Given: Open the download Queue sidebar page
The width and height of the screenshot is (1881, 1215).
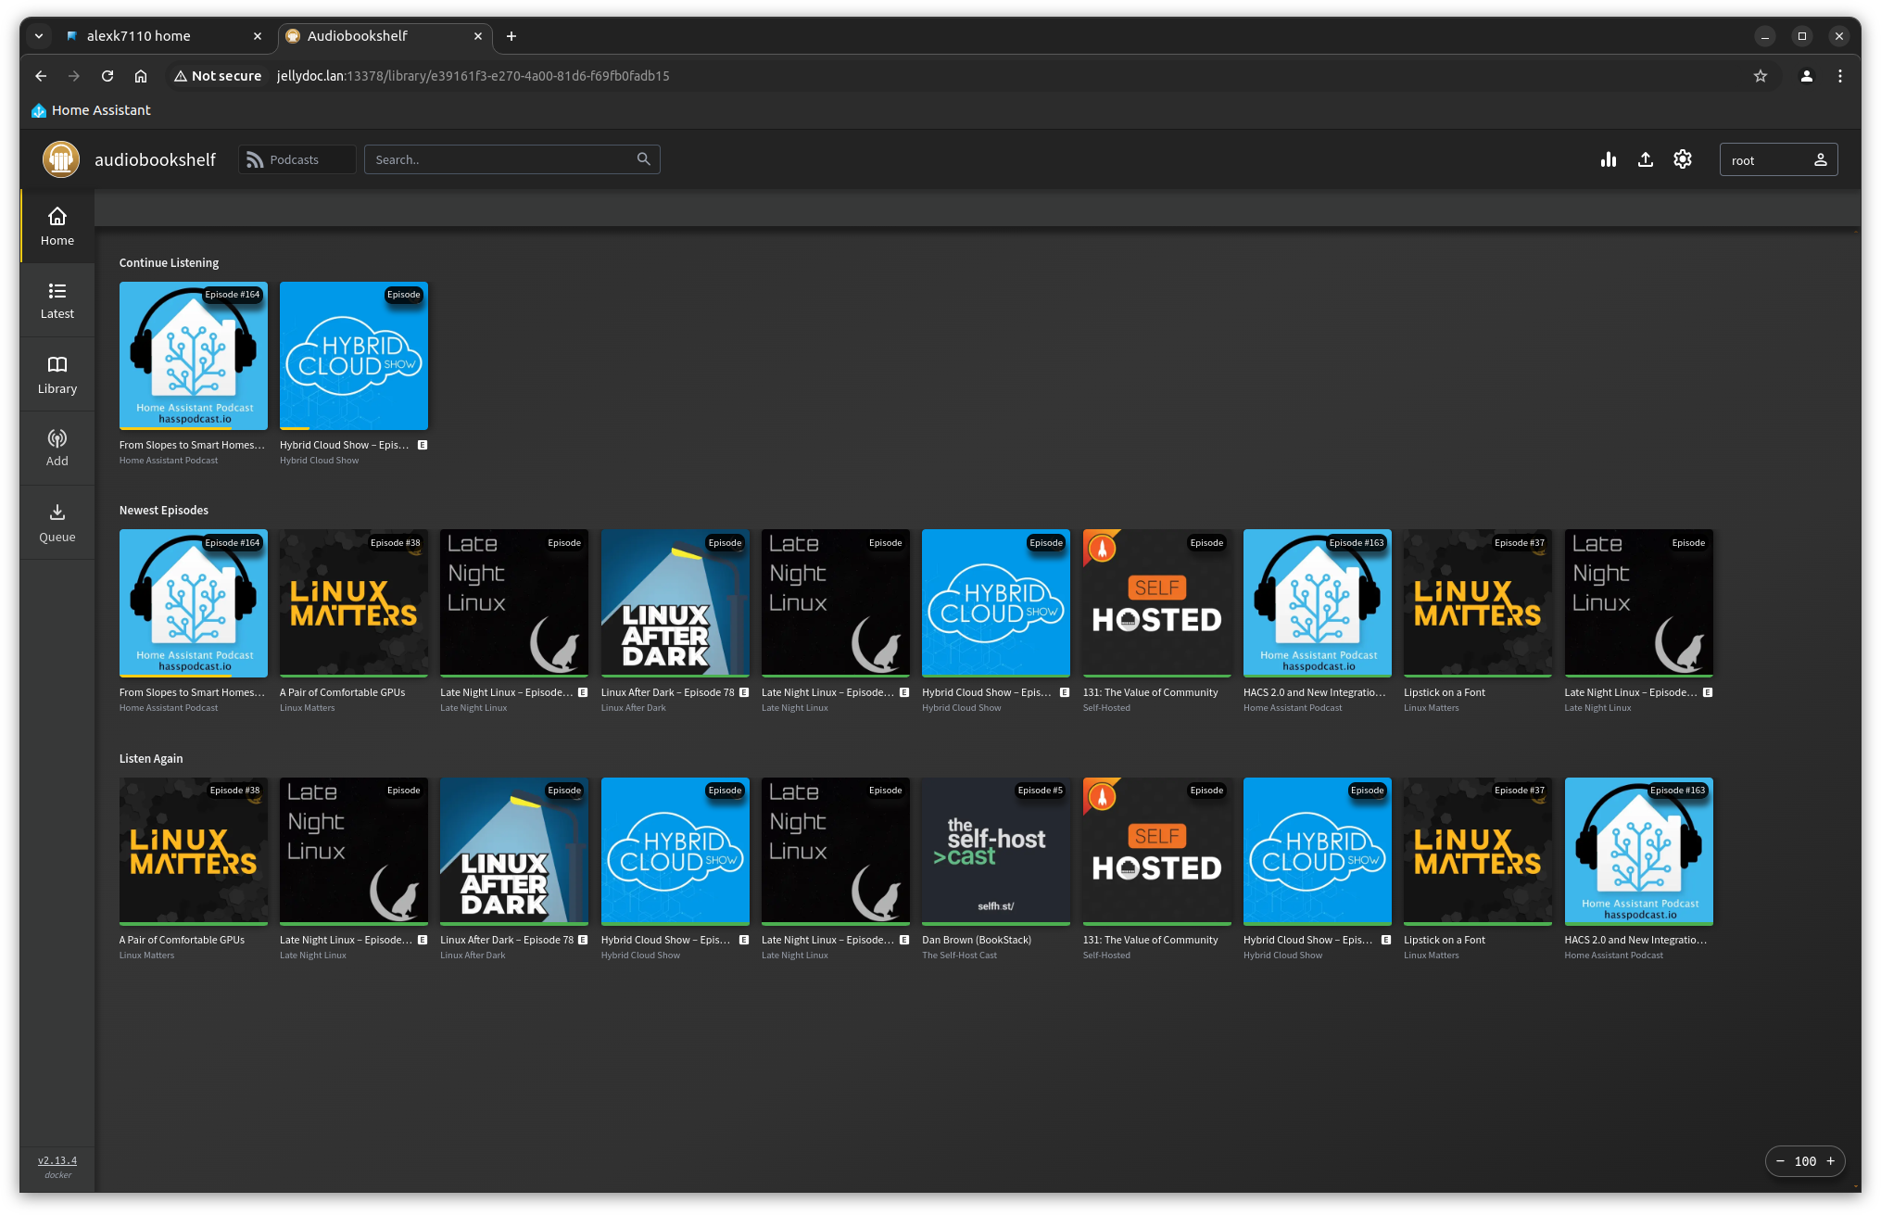Looking at the screenshot, I should pyautogui.click(x=57, y=524).
